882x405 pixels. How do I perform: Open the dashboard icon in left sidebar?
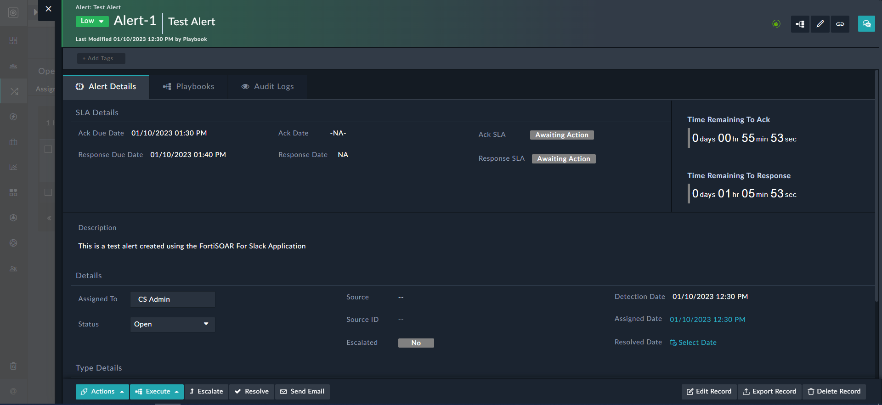click(x=13, y=40)
